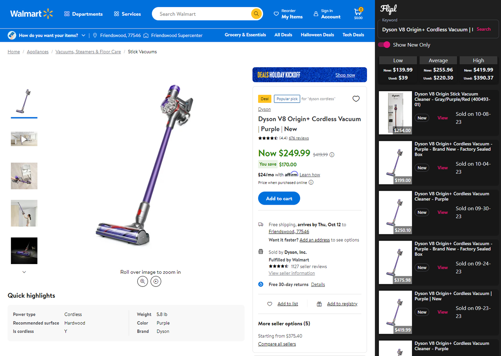Screen dimensions: 501x356
Task: Click Affirm Learn how link
Action: (x=309, y=175)
